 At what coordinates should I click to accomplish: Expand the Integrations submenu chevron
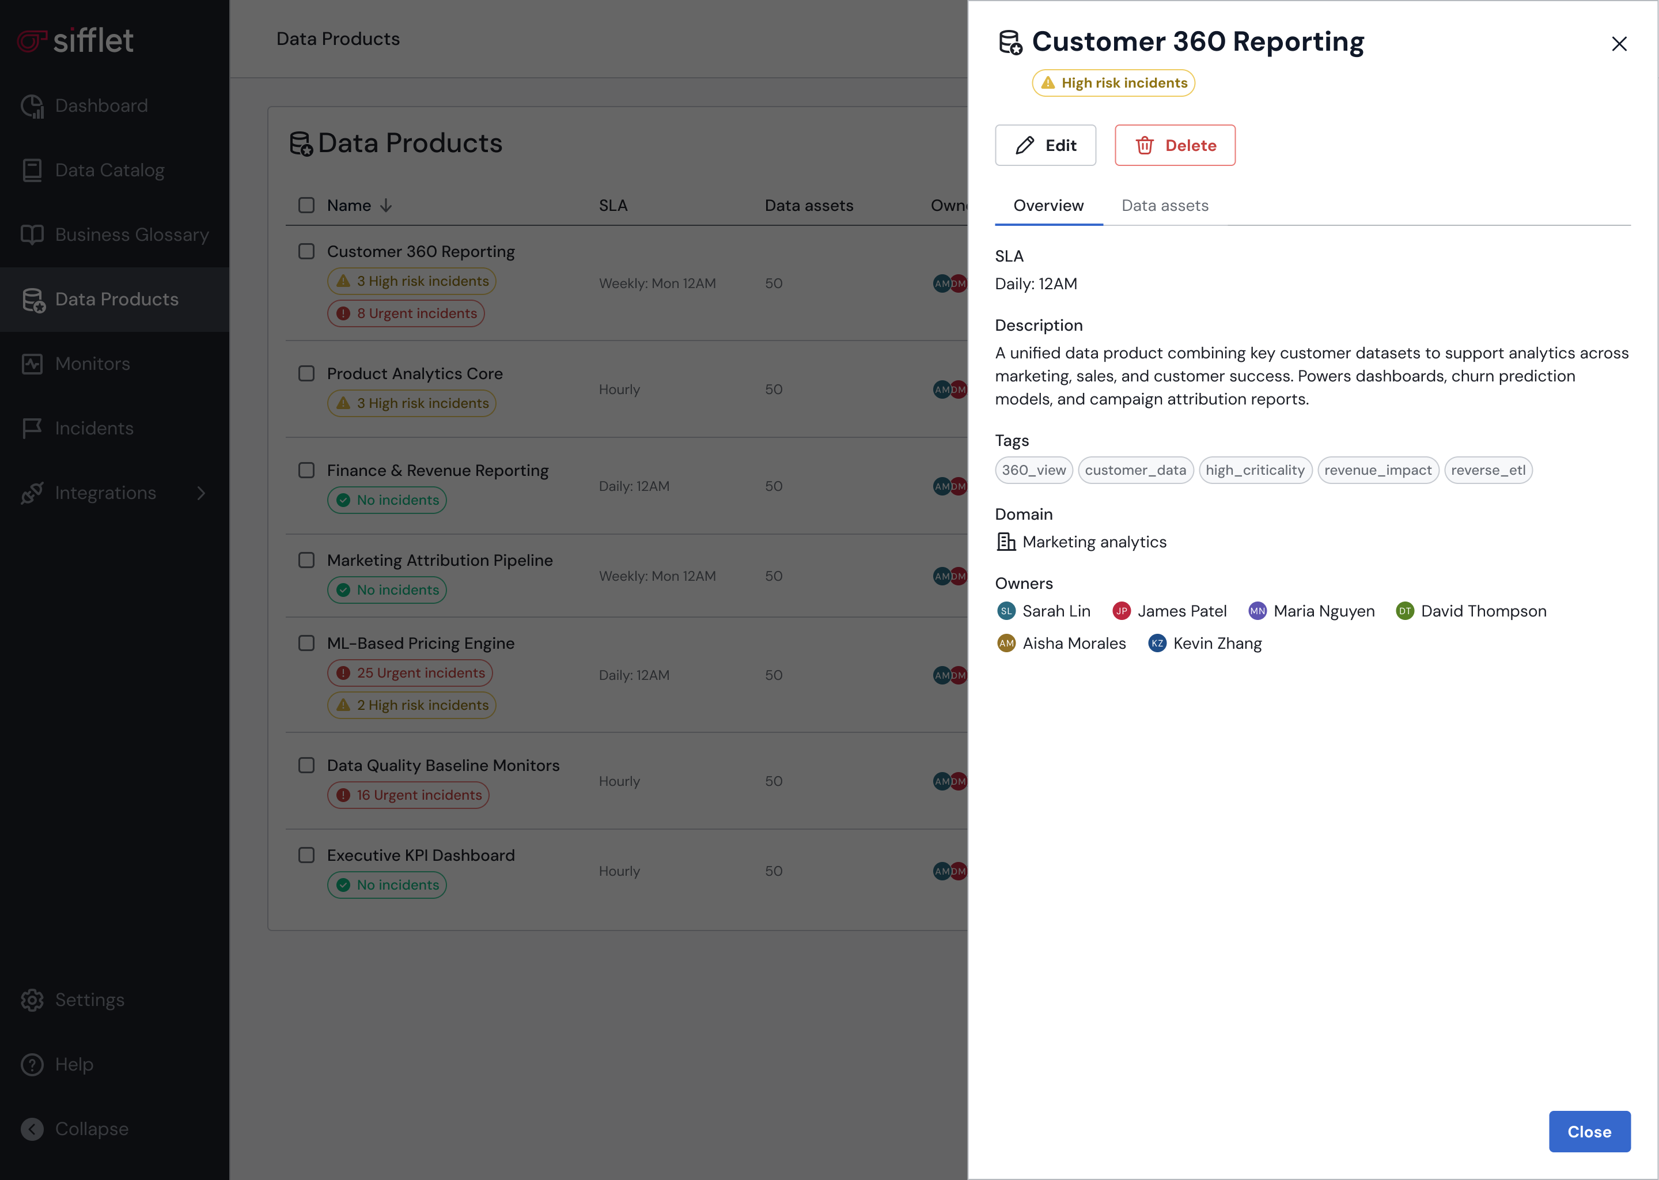pos(201,493)
